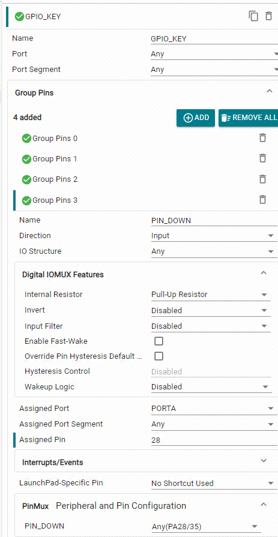Open the Assigned Port dropdown showing PORTA
The width and height of the screenshot is (278, 537).
[x=214, y=409]
